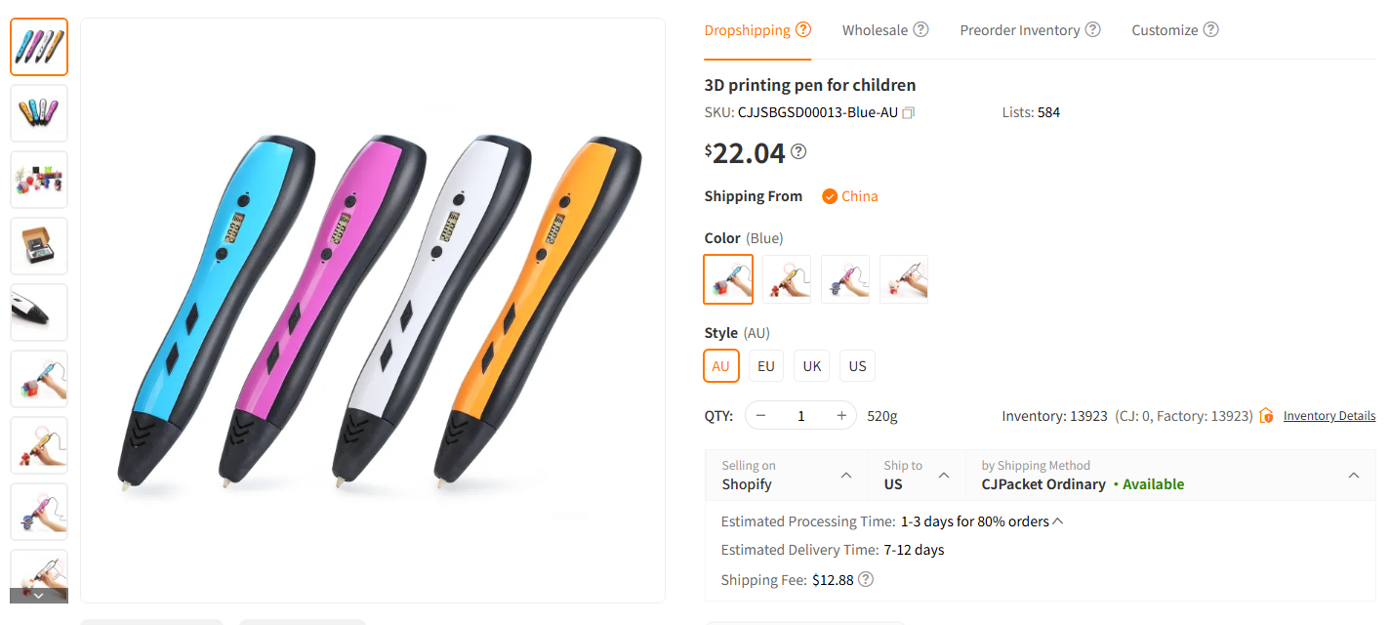Click the help icon next to the price

point(798,150)
